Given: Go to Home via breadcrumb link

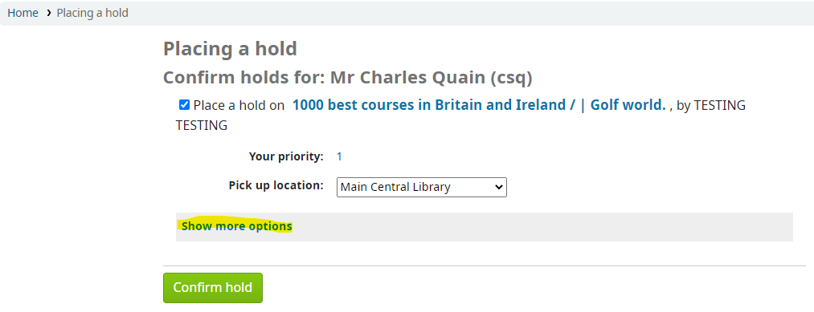Looking at the screenshot, I should coord(22,13).
